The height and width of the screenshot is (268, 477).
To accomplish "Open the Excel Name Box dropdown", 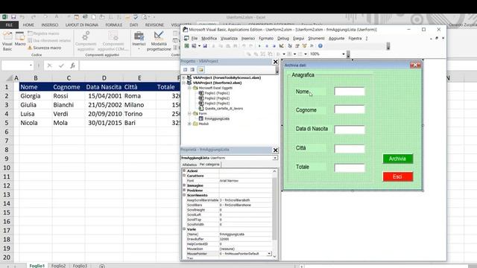I will click(31, 66).
